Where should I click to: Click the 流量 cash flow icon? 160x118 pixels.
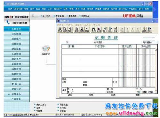(116, 29)
